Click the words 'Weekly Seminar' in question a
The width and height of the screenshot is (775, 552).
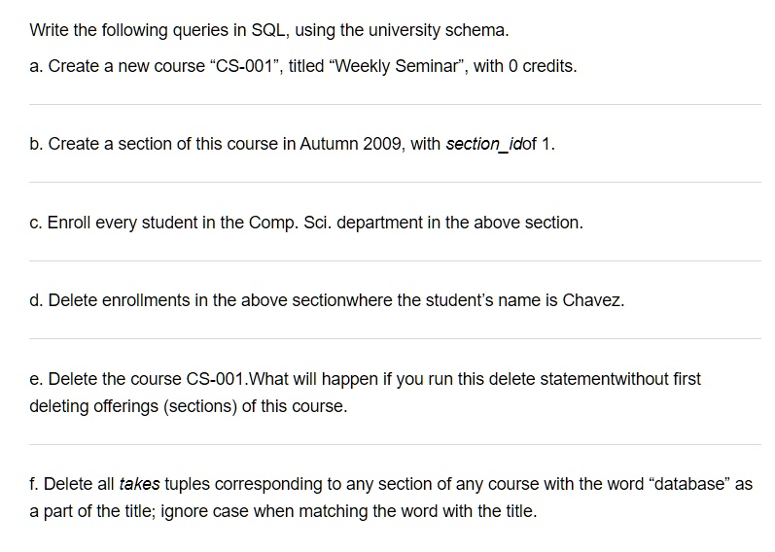coord(397,66)
